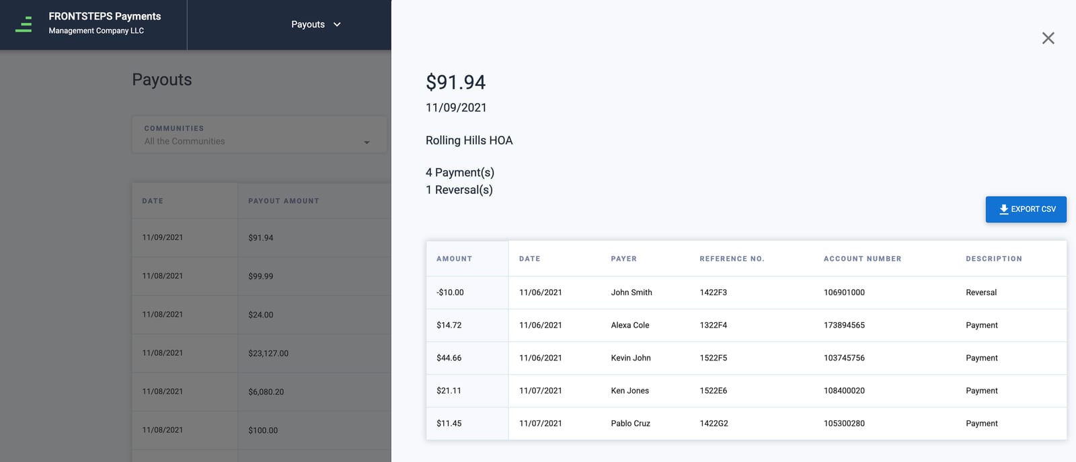Open the Payouts navigation dropdown
Screen dimensions: 1076x462
[316, 24]
